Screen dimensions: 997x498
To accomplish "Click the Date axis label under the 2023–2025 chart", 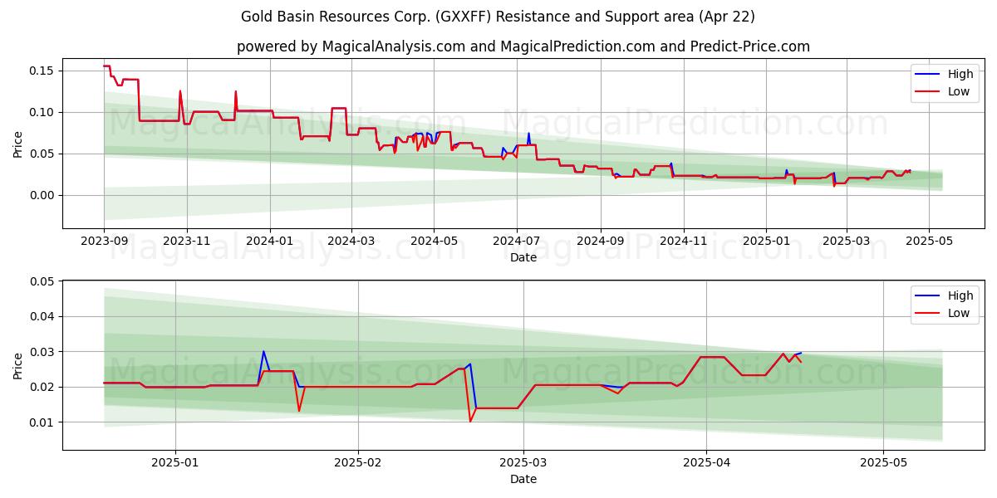I will point(523,258).
